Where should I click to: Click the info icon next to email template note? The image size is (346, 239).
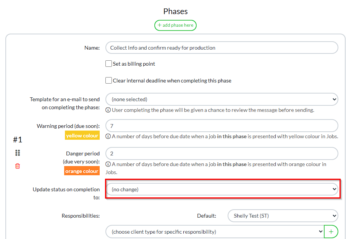coord(108,110)
